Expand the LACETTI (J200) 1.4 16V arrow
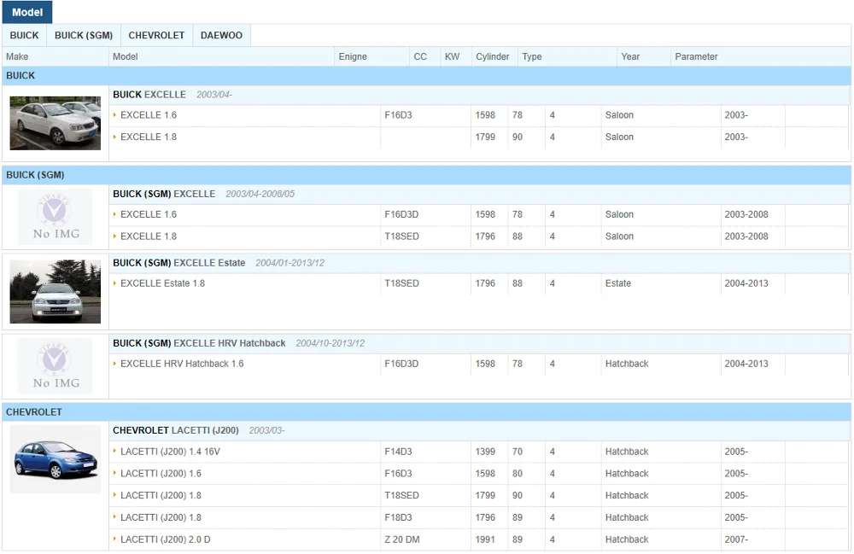This screenshot has height=554, width=854. coord(115,452)
